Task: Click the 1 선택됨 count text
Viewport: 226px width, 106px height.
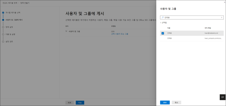Action: click(163, 23)
